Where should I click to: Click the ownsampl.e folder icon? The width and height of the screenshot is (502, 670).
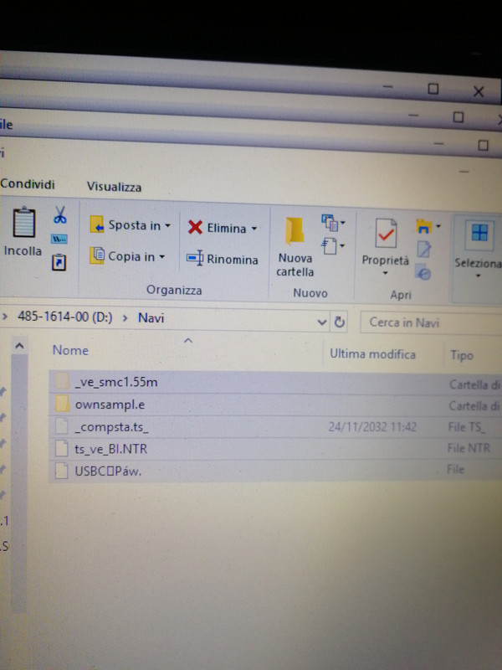[x=62, y=404]
